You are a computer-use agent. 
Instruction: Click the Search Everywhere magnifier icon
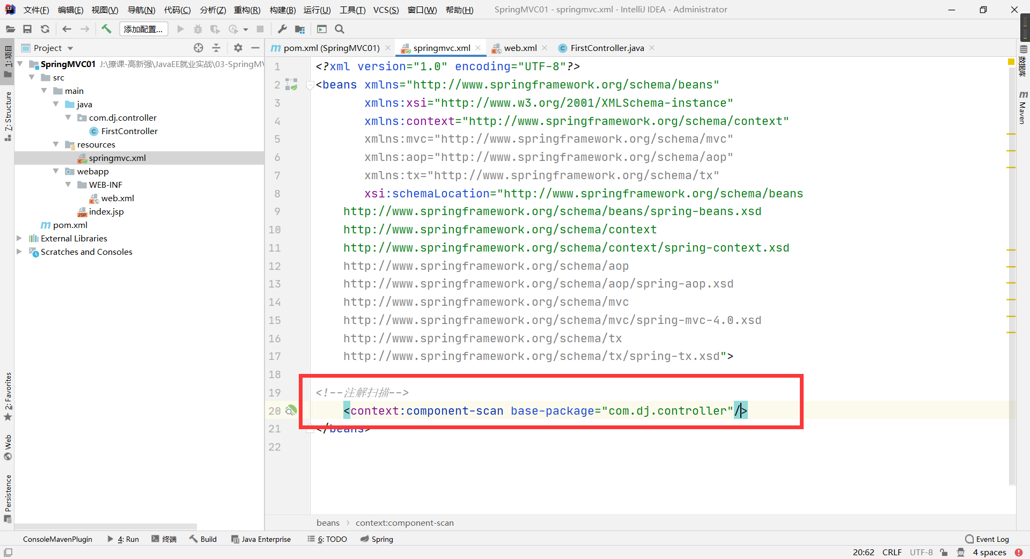(x=340, y=29)
